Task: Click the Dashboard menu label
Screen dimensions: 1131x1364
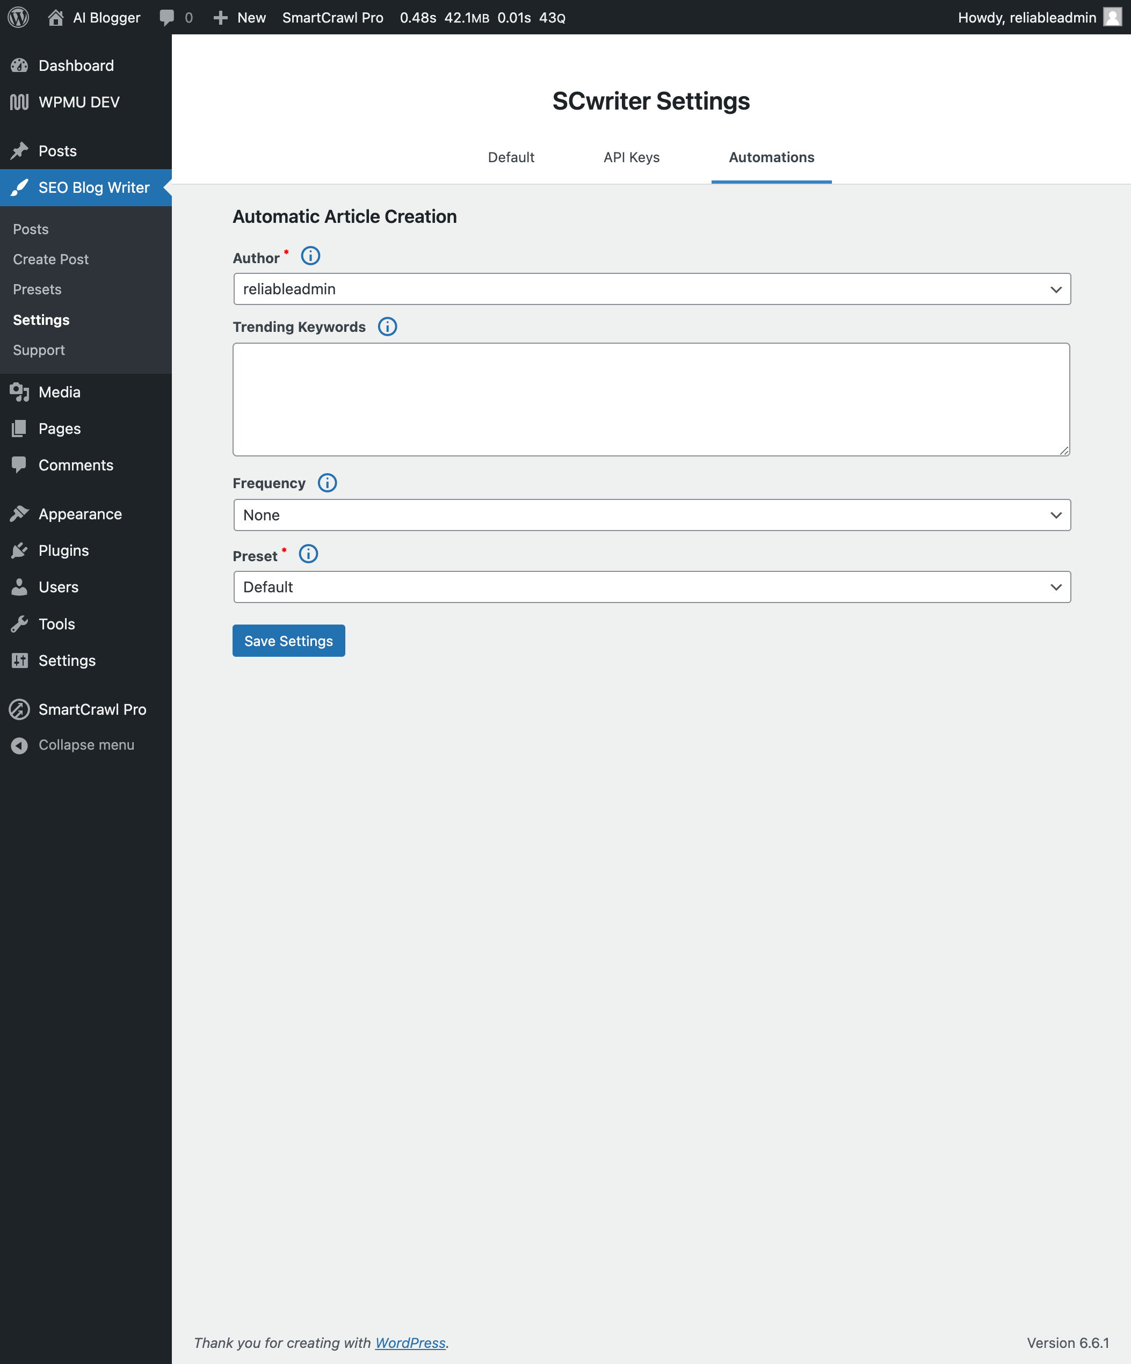Action: pyautogui.click(x=76, y=66)
